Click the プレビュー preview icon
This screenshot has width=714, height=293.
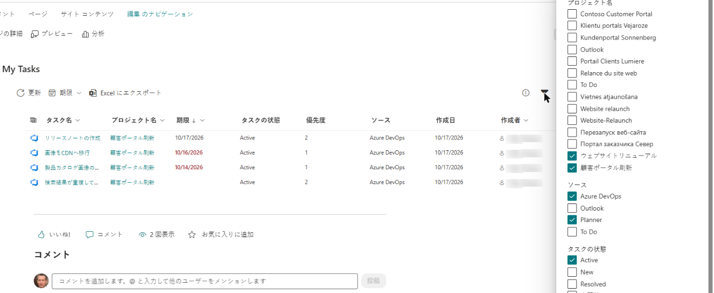click(35, 34)
